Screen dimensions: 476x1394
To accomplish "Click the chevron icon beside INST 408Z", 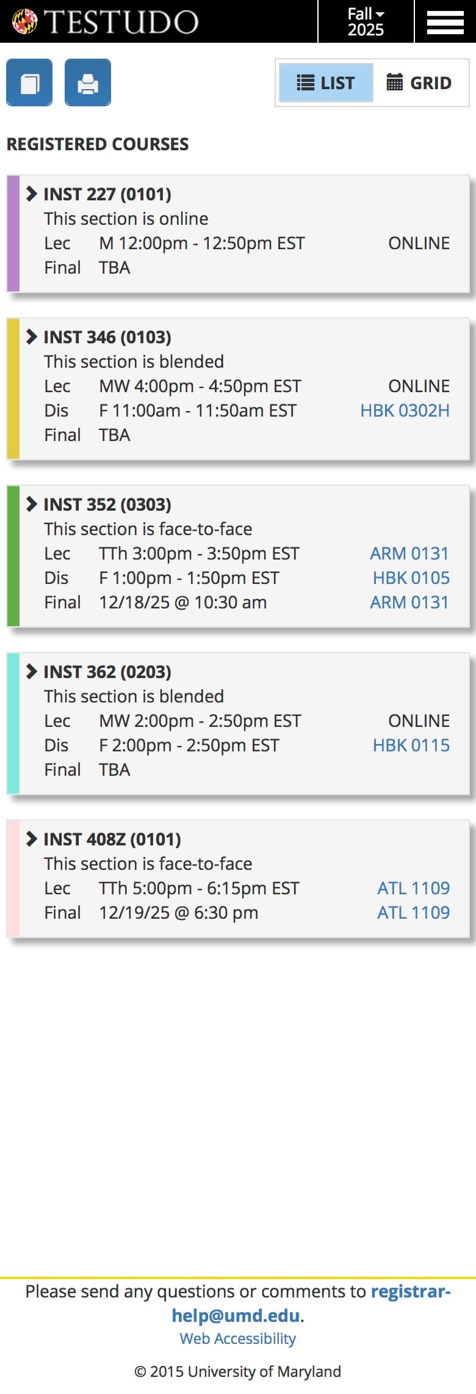I will 31,839.
